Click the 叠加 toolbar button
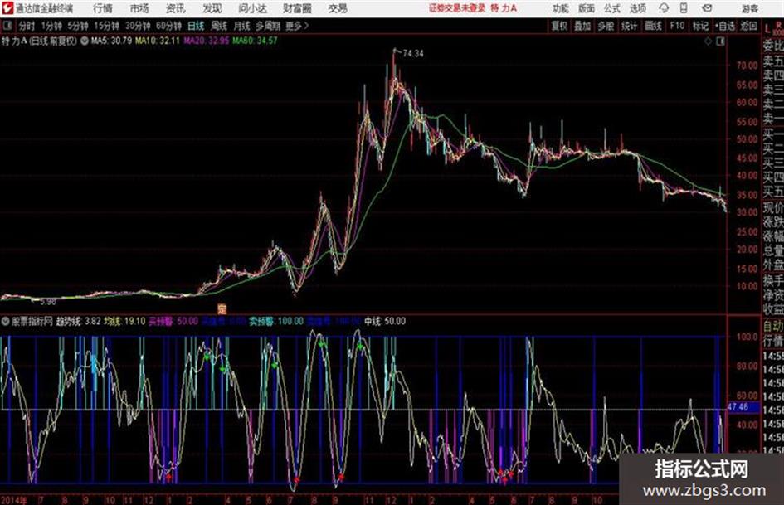The height and width of the screenshot is (505, 784). point(582,26)
